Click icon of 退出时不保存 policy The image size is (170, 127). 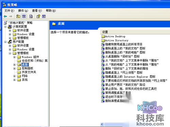(103, 97)
